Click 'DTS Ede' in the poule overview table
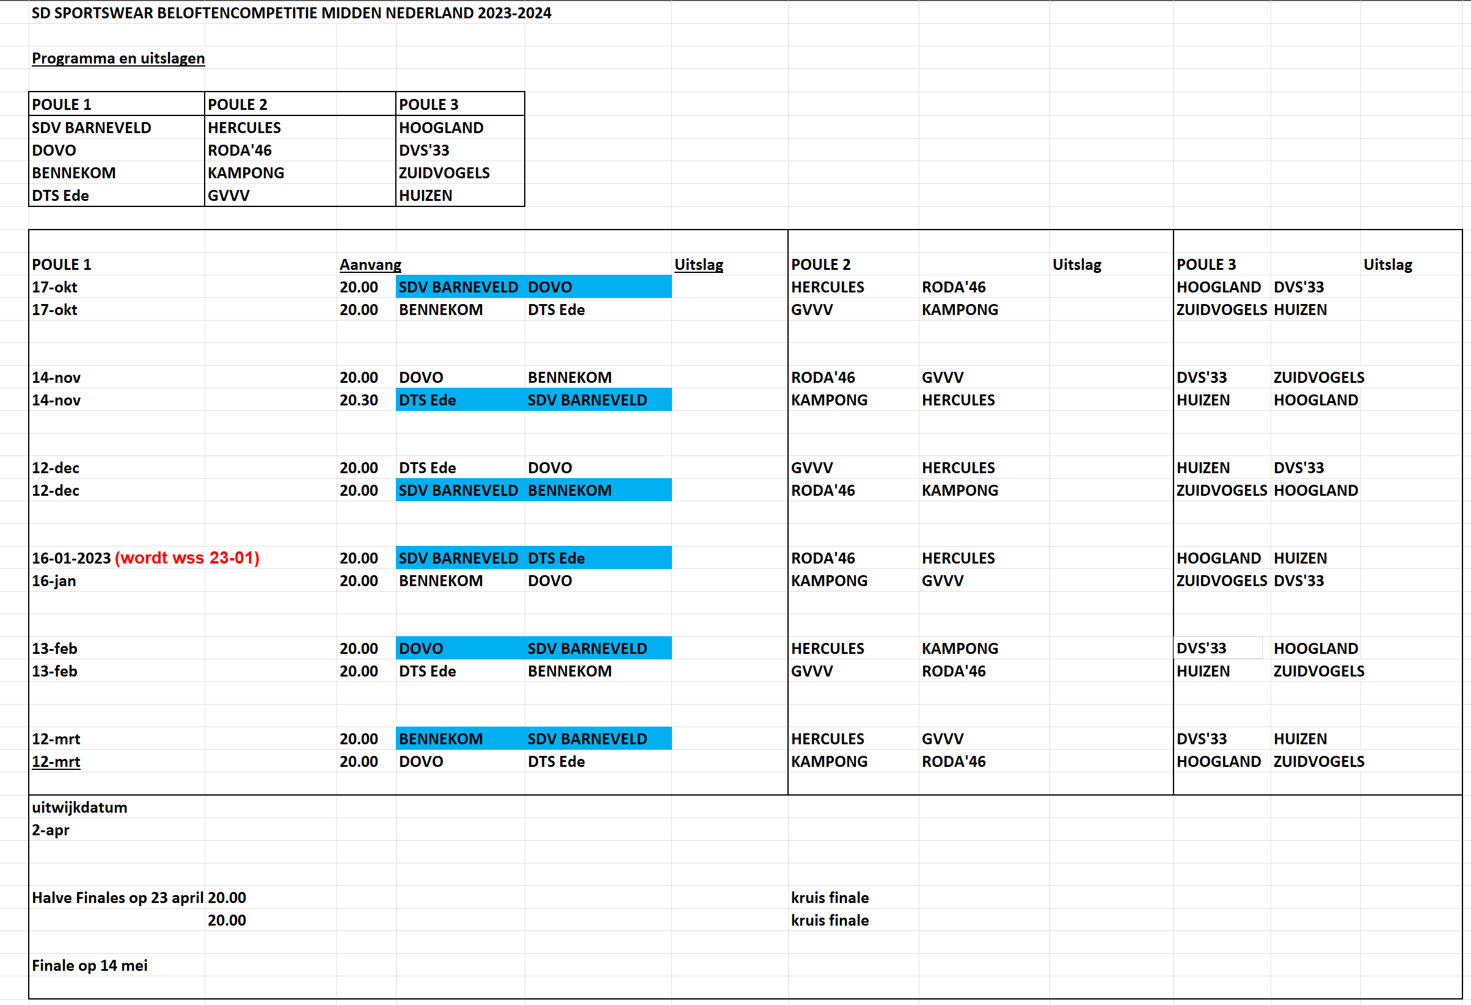This screenshot has width=1471, height=1005. point(60,195)
